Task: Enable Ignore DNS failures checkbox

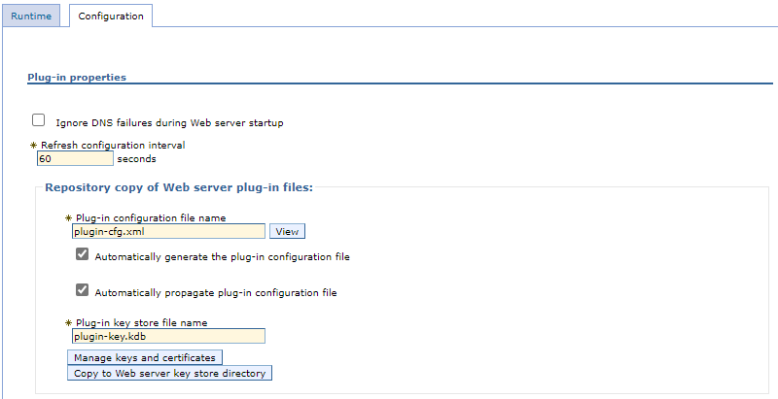Action: (38, 119)
